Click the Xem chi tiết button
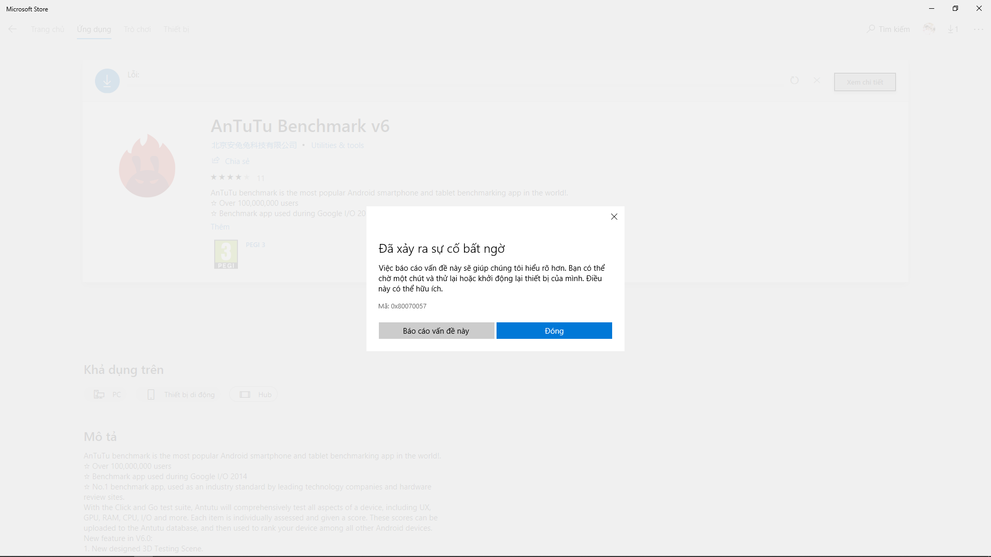 click(x=865, y=82)
